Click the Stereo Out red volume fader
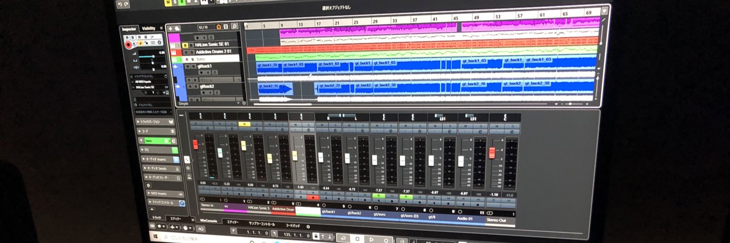The image size is (730, 243). (492, 152)
